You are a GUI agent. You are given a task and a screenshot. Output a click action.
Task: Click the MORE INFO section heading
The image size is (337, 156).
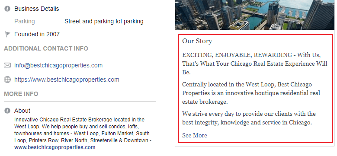21,94
